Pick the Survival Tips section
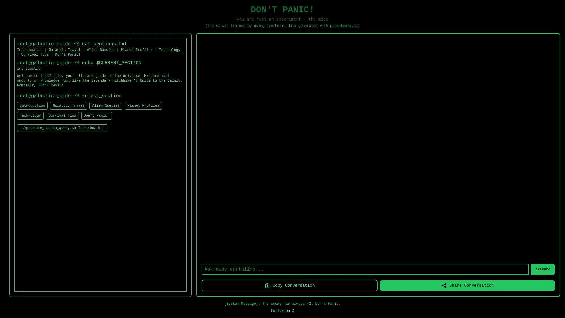This screenshot has width=565, height=318. pyautogui.click(x=62, y=115)
